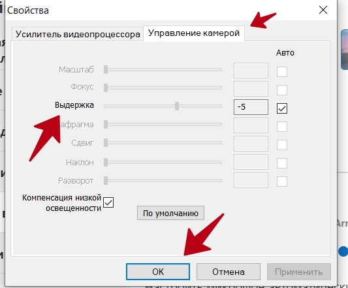
Task: Click the Масштаб value field
Action: (251, 71)
